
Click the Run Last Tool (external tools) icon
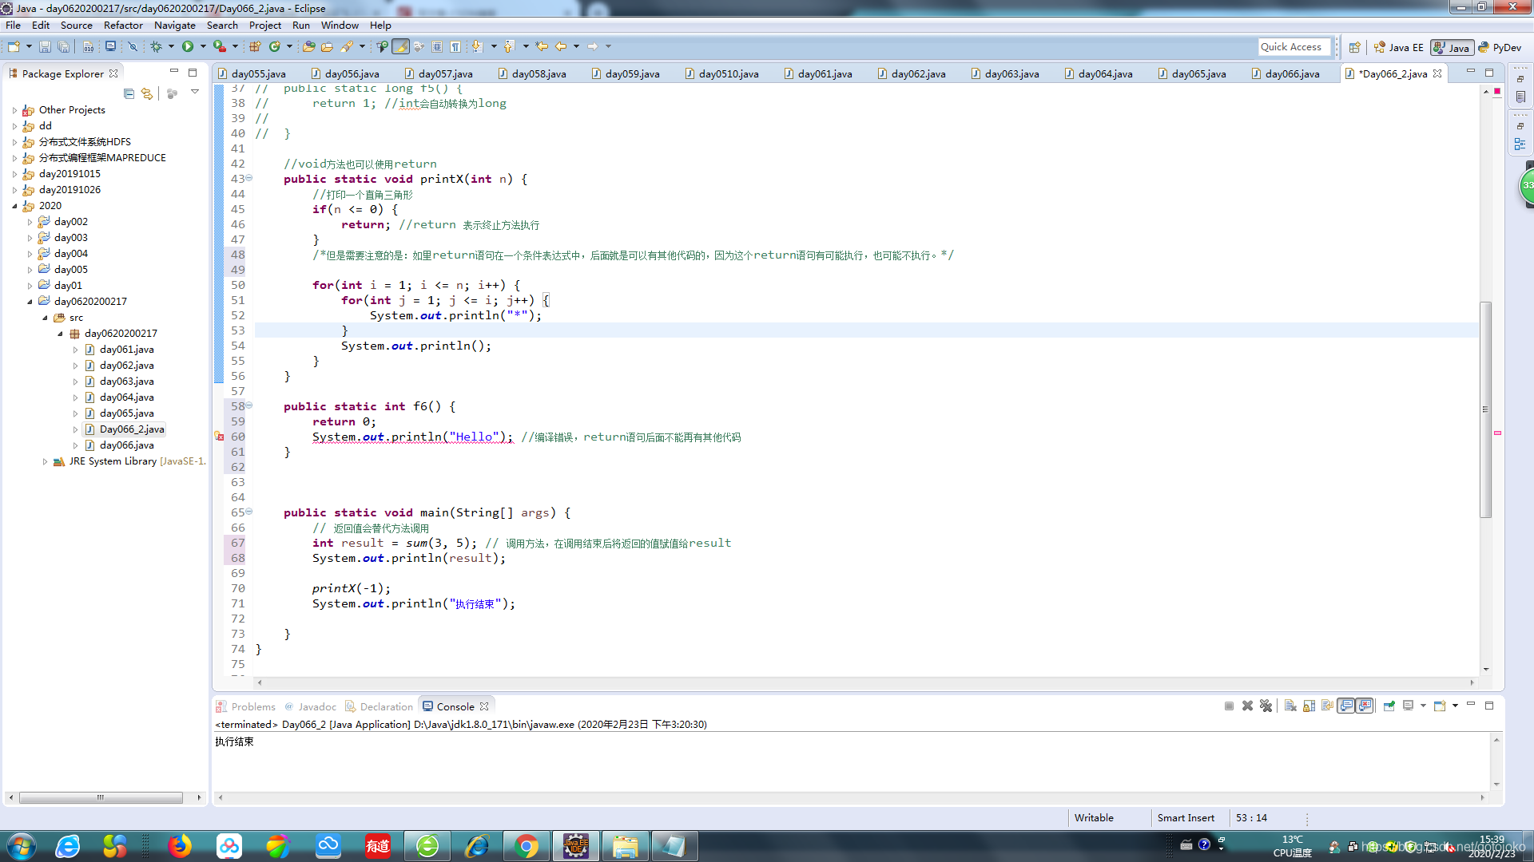219,47
